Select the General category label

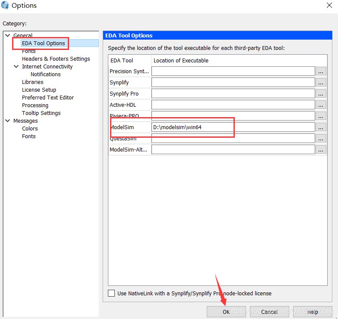(x=22, y=35)
